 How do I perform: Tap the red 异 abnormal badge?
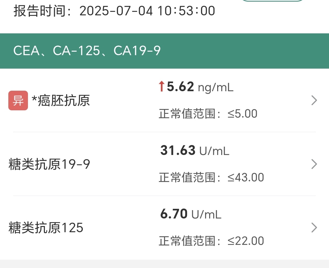pos(18,100)
